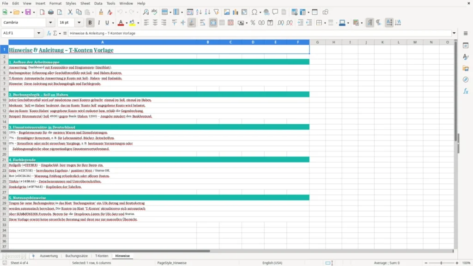Screen dimensions: 473x266
Task: Apply red font color swatch
Action: (121, 23)
